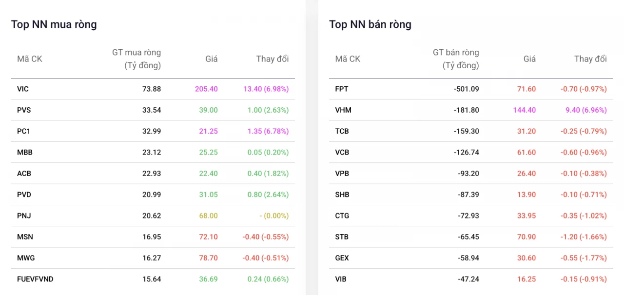This screenshot has width=624, height=295.
Task: Click PNJ change - (0.00%)
Action: (274, 216)
